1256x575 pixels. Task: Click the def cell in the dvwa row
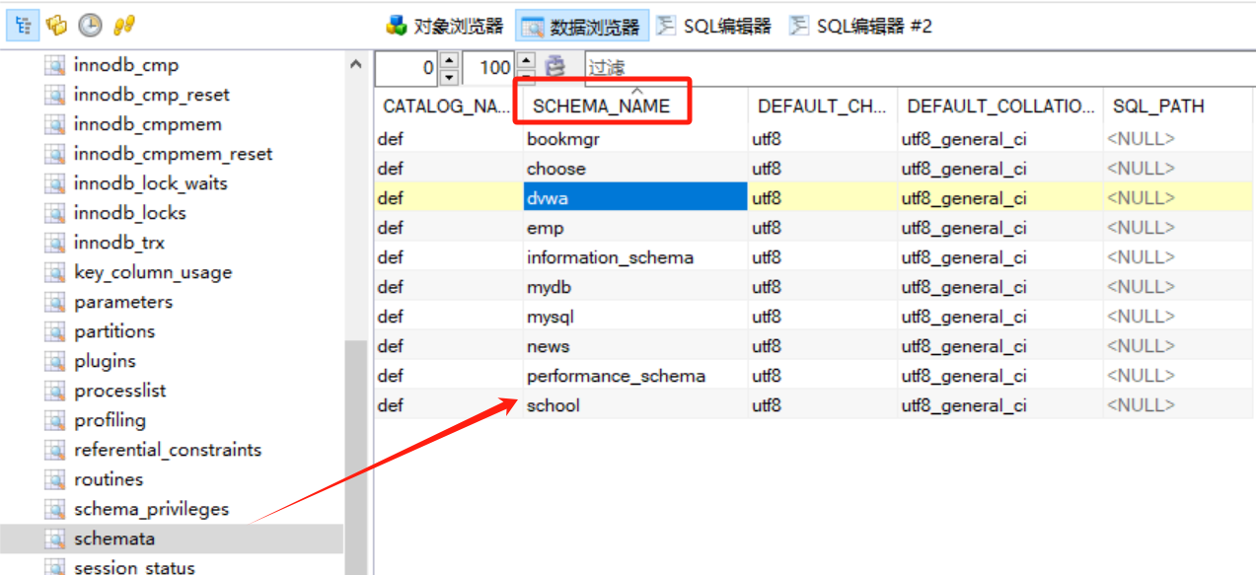448,198
